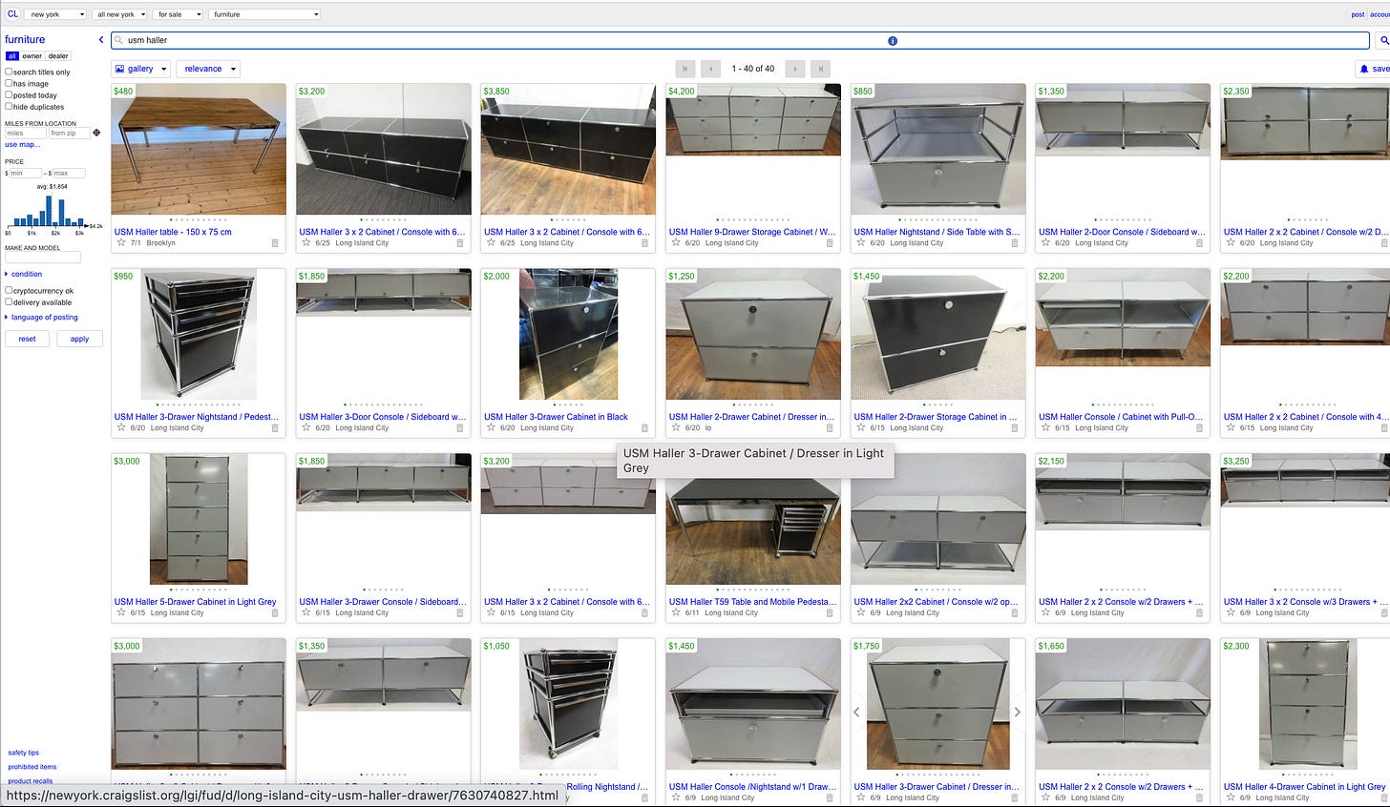Enable search titles only
This screenshot has width=1390, height=807.
coord(9,72)
